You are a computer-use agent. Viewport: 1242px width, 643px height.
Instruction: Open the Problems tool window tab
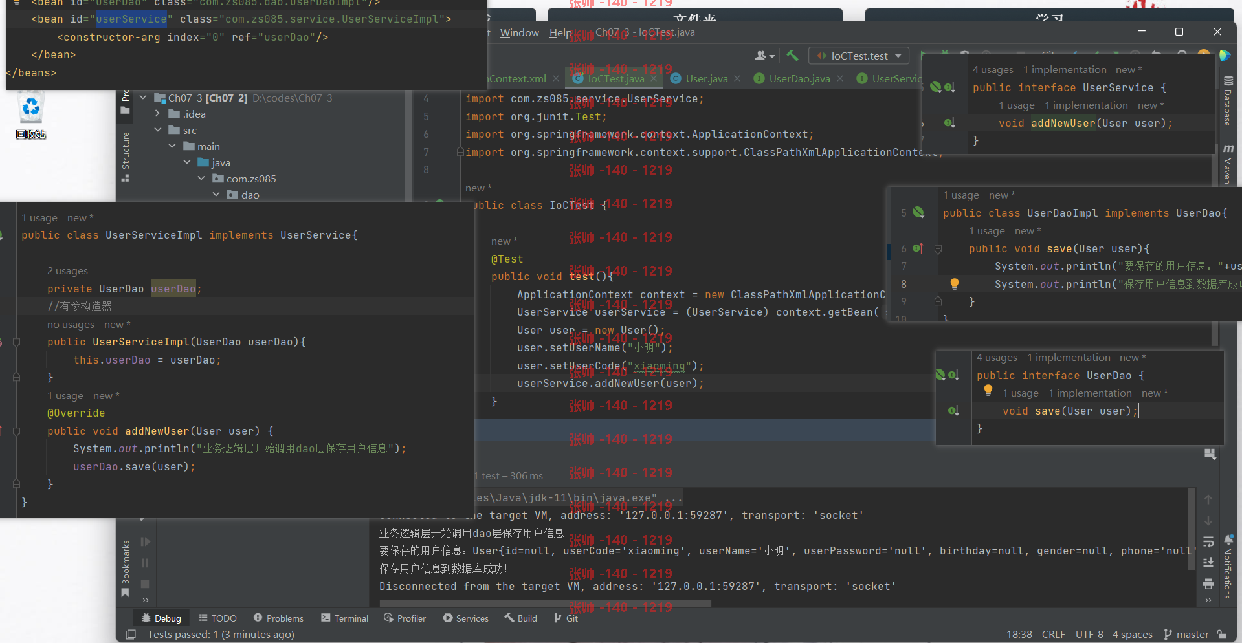[x=278, y=618]
